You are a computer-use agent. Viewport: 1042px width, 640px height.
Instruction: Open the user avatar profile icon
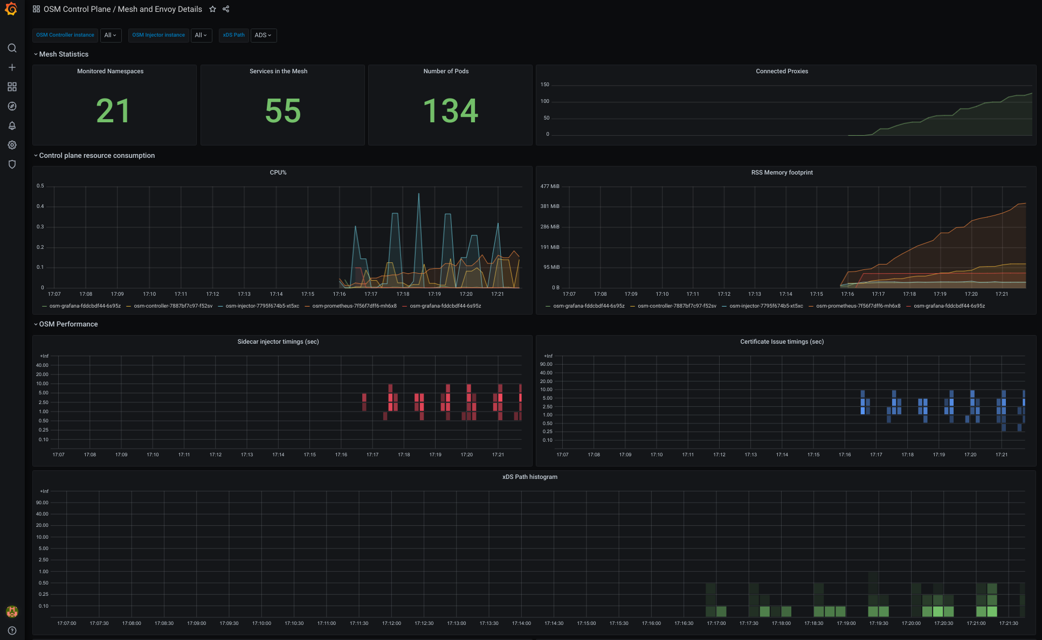[12, 611]
